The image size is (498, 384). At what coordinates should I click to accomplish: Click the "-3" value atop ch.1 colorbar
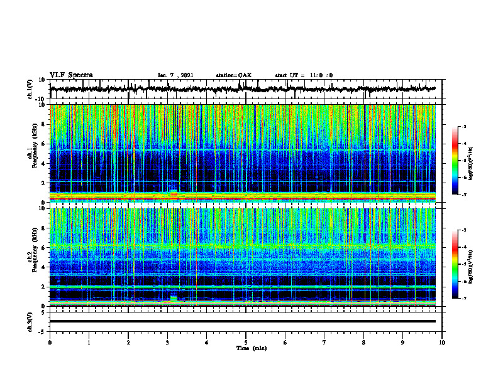tap(464, 127)
